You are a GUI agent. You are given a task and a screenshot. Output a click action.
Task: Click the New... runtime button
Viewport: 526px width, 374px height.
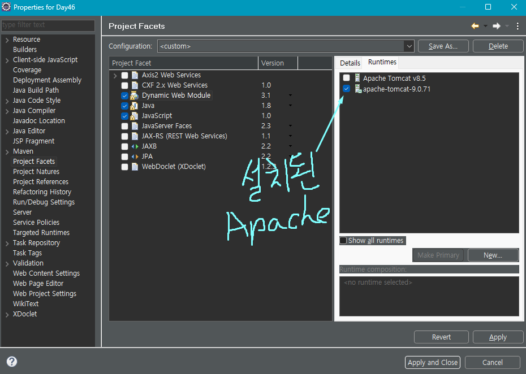coord(493,255)
